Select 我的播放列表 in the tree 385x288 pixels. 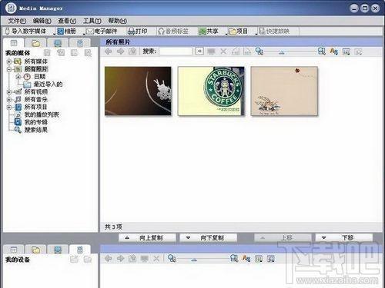click(x=42, y=114)
